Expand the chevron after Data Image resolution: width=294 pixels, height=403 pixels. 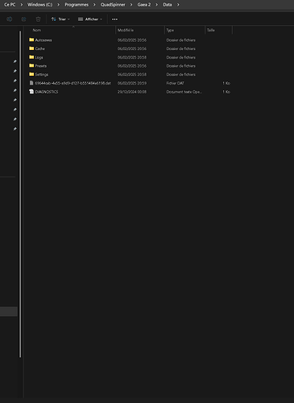tap(178, 5)
